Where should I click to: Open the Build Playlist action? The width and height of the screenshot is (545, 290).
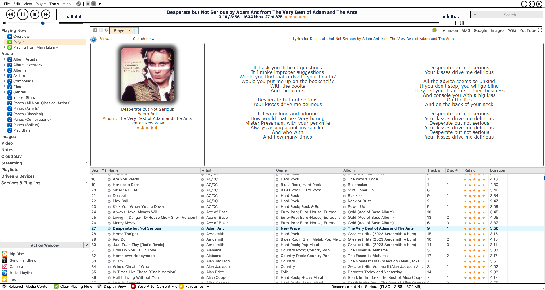pos(5,273)
